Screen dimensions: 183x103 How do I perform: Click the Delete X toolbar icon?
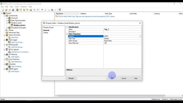pyautogui.click(x=55, y=10)
